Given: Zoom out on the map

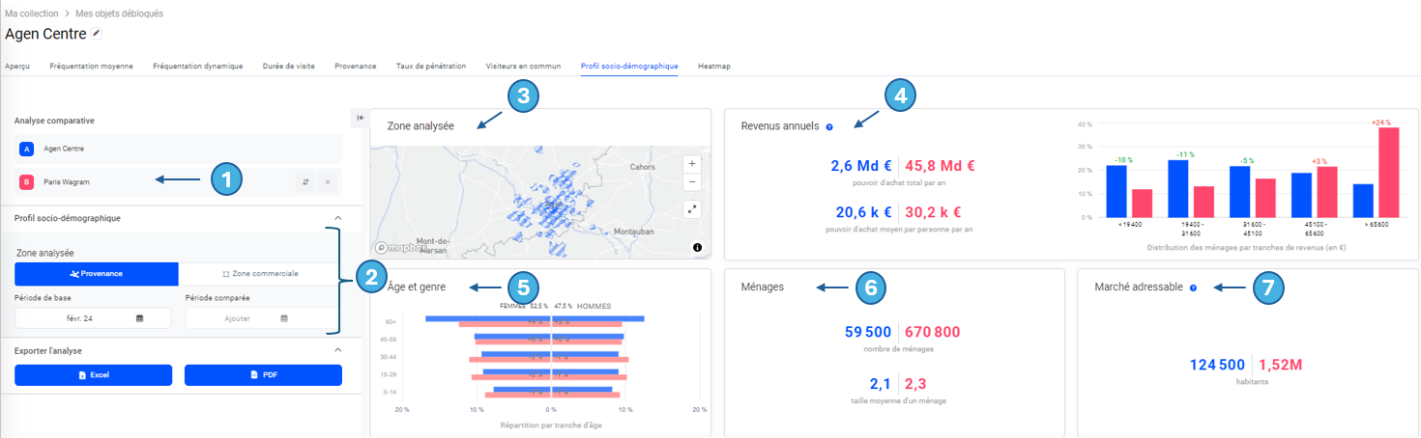Looking at the screenshot, I should [691, 182].
